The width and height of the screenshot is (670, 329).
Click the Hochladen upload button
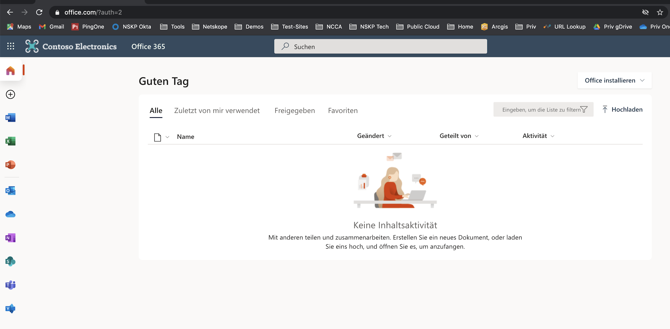pos(622,109)
